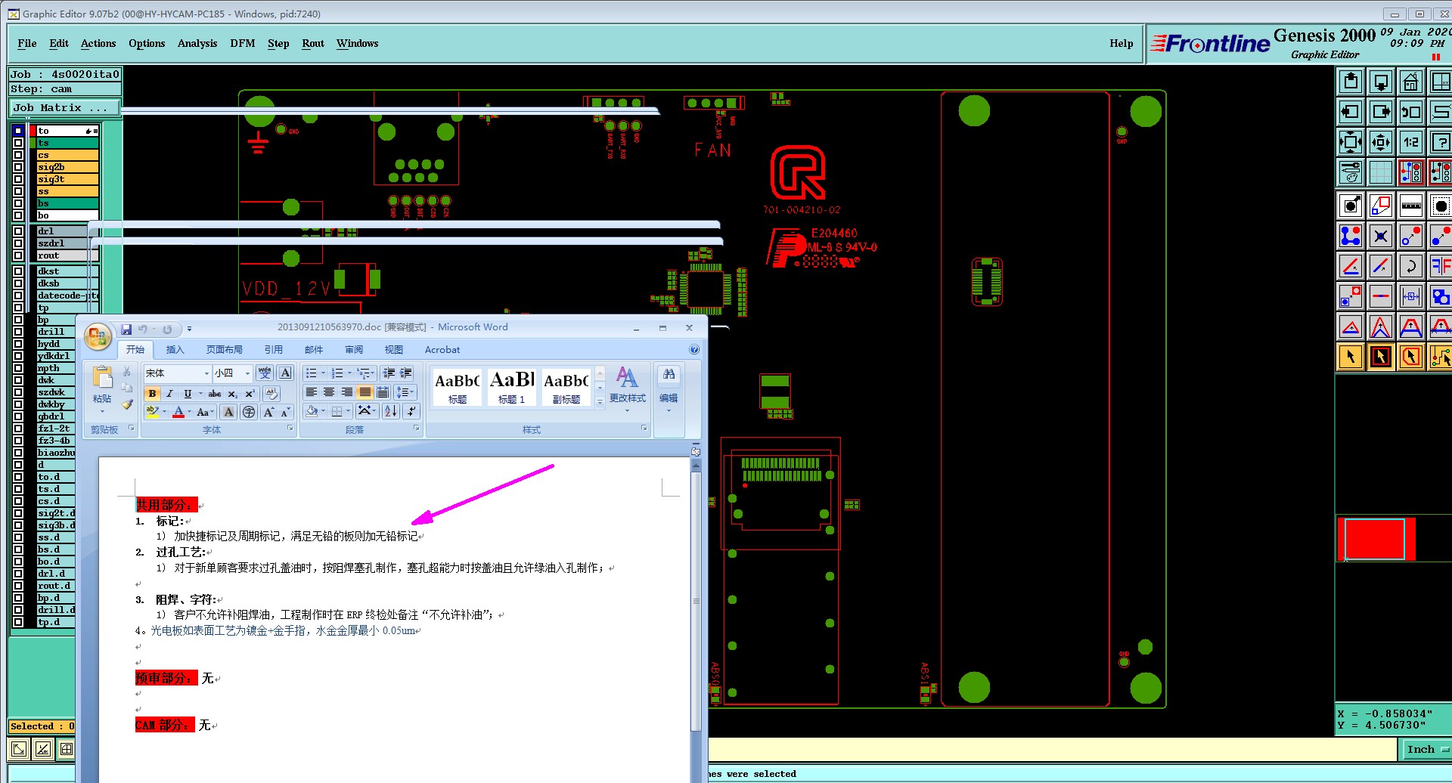The height and width of the screenshot is (783, 1452).
Task: Expand the 更改样式 change styles menu
Action: pos(628,388)
